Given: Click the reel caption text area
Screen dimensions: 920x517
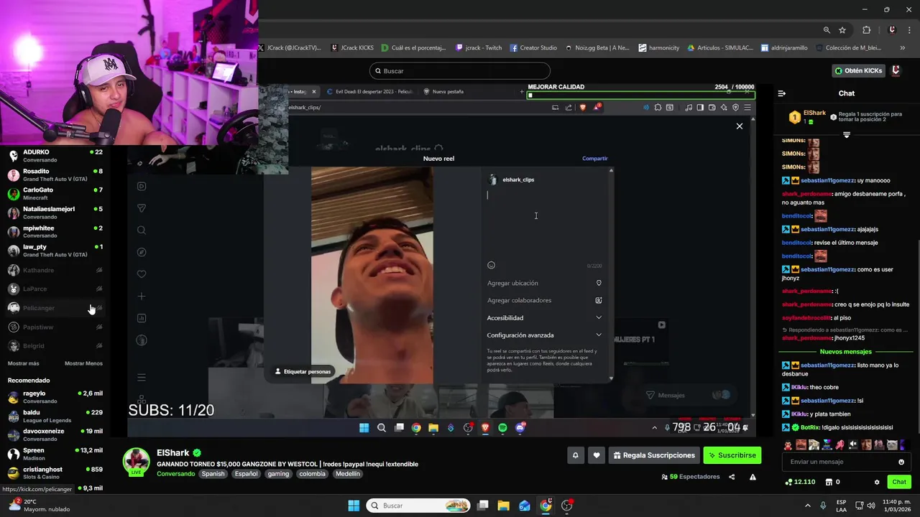Looking at the screenshot, I should [x=546, y=223].
